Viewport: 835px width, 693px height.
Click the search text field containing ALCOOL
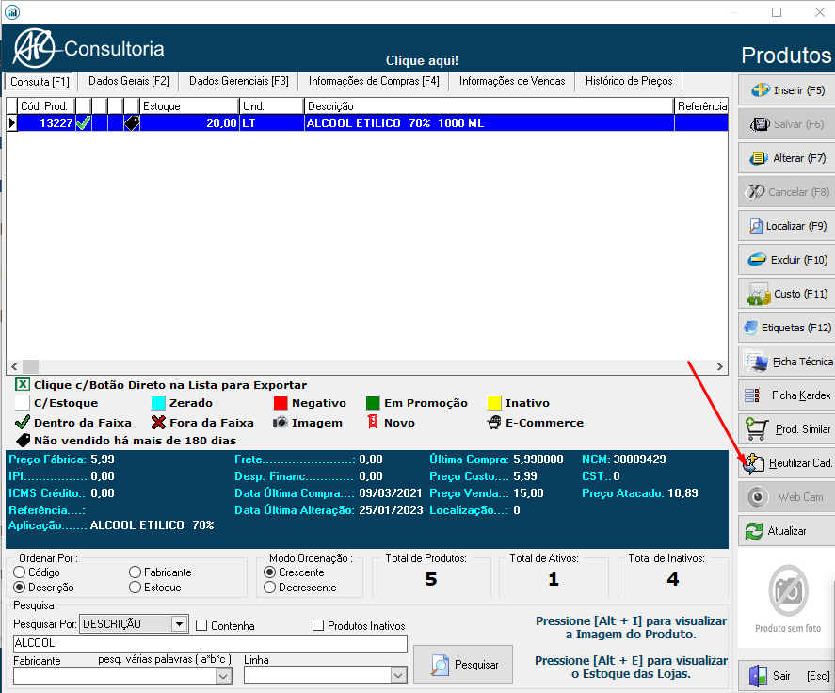pyautogui.click(x=210, y=643)
